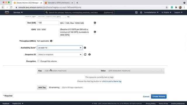Open the CloudShell terminal icon
The width and height of the screenshot is (187, 105).
(136, 12)
